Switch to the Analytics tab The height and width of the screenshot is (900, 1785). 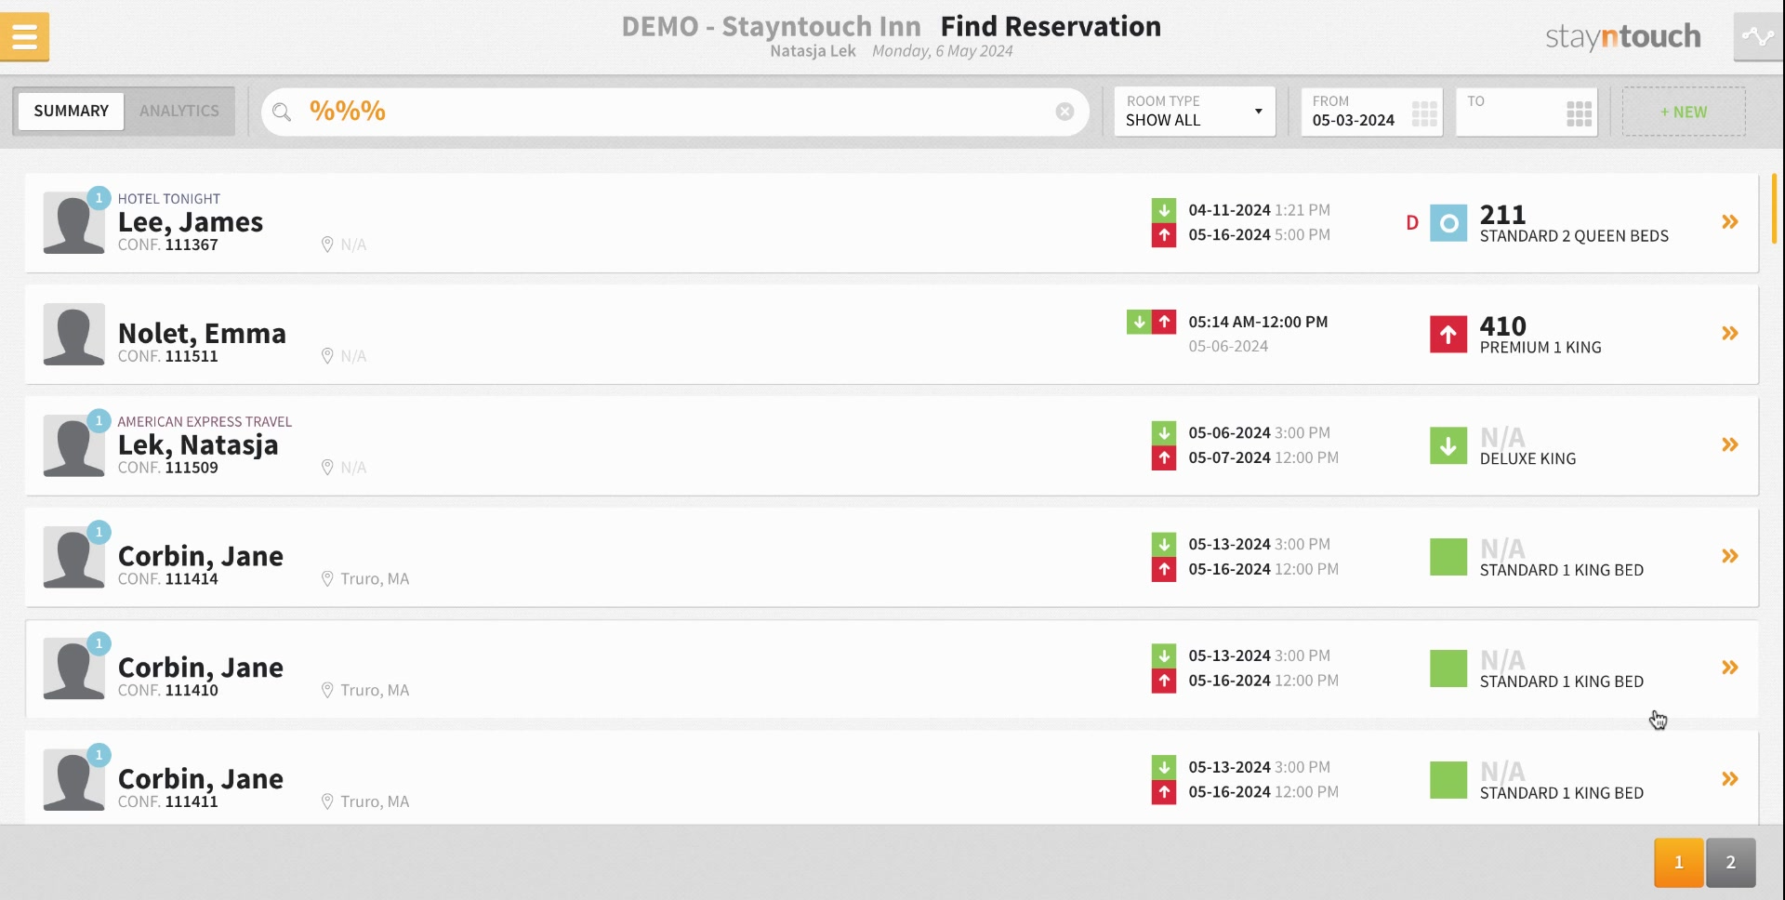(179, 111)
